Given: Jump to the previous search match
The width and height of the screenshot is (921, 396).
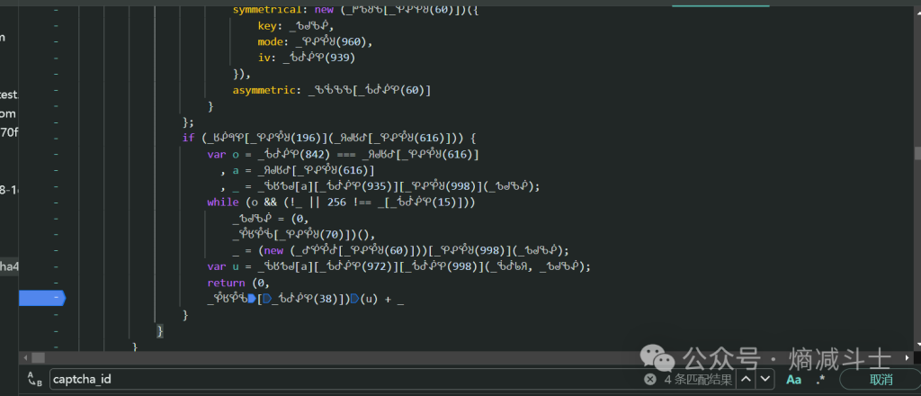Looking at the screenshot, I should click(x=746, y=380).
